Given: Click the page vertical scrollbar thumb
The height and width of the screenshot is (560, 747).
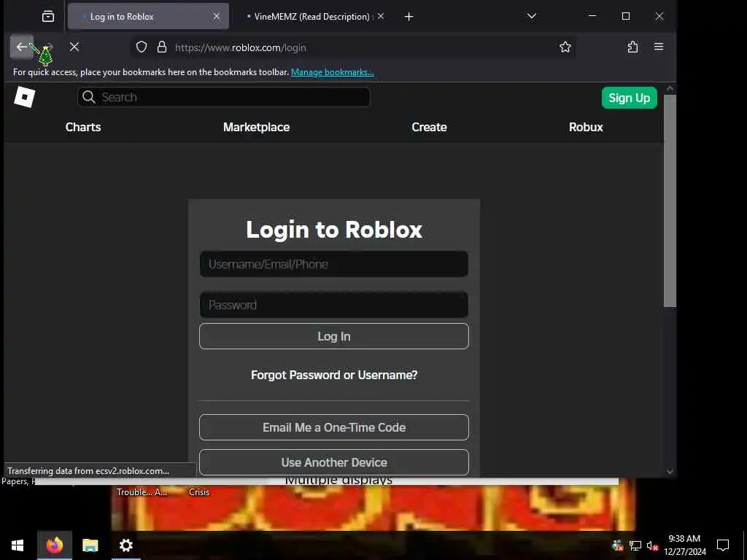Looking at the screenshot, I should pos(670,201).
